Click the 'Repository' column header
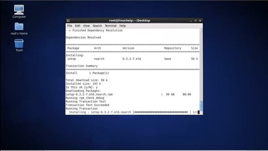This screenshot has height=151, width=268. click(x=173, y=48)
